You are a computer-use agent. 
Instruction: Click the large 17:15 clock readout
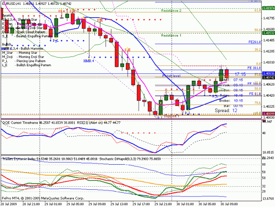(240, 75)
